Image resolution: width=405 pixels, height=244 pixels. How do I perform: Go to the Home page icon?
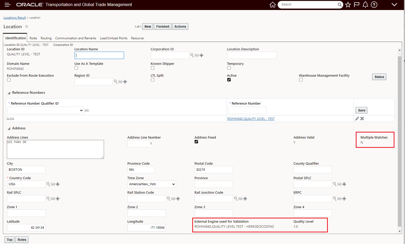click(x=273, y=5)
